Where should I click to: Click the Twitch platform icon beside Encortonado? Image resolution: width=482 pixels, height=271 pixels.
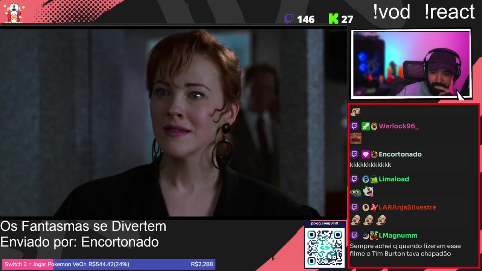point(354,154)
